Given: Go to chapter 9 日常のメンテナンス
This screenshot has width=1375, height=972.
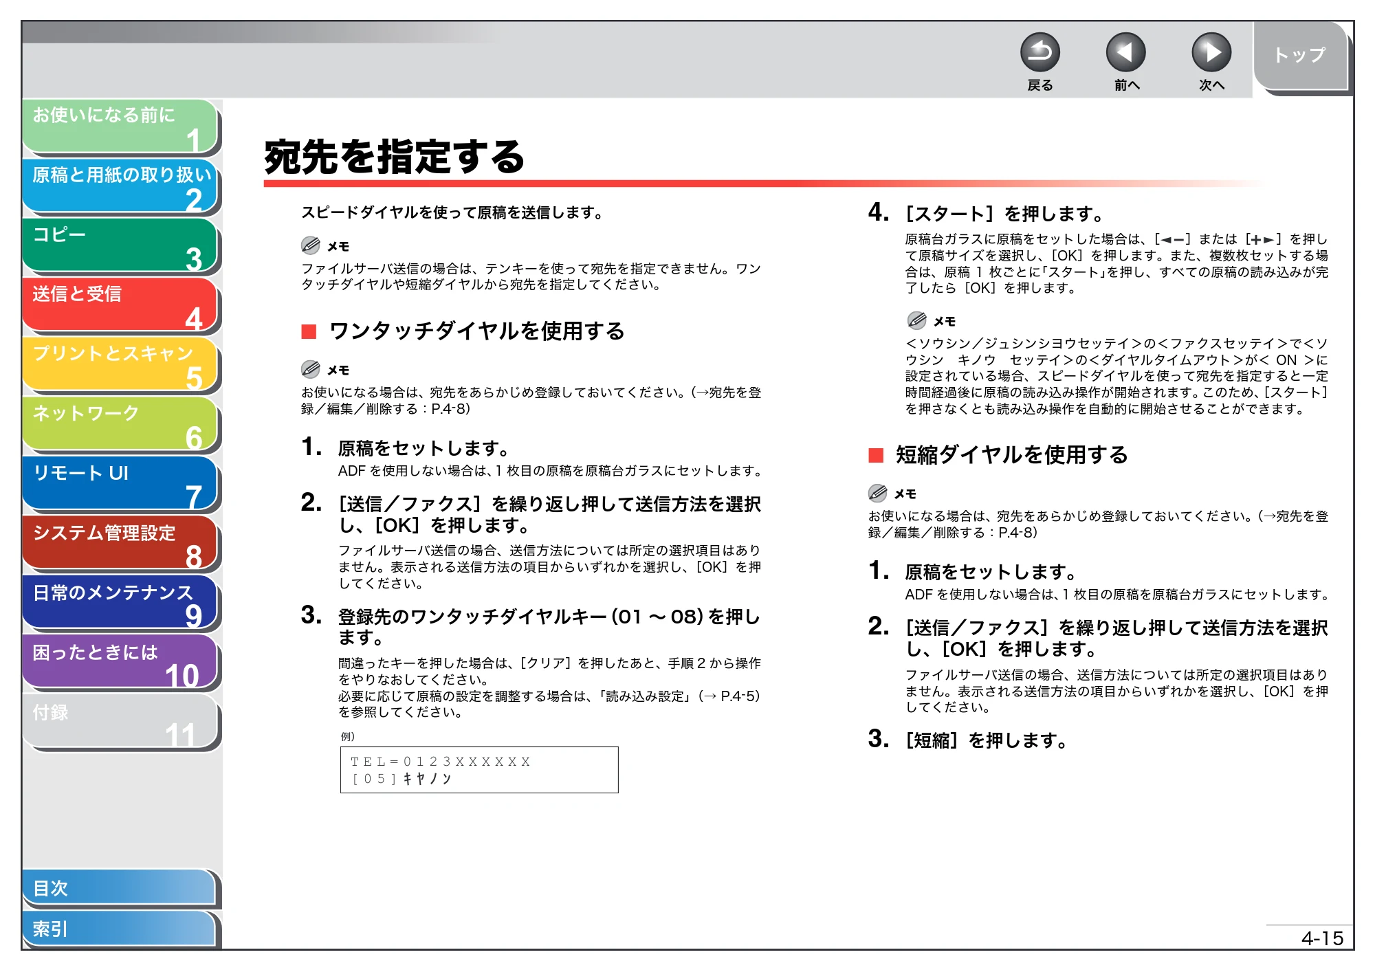Looking at the screenshot, I should [120, 604].
